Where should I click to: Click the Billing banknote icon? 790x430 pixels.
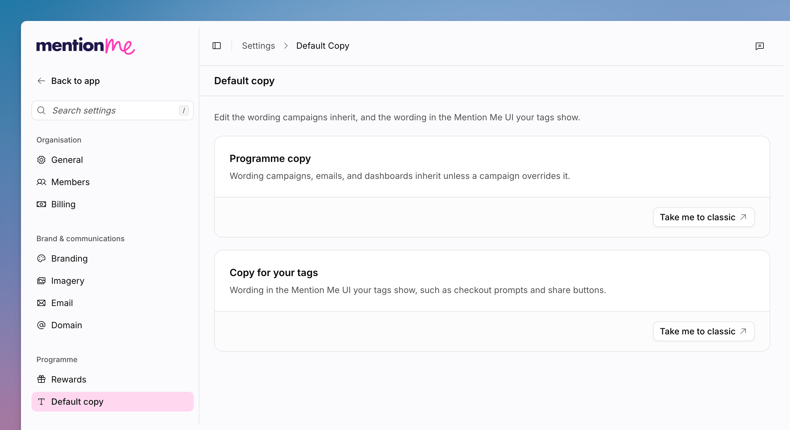41,204
